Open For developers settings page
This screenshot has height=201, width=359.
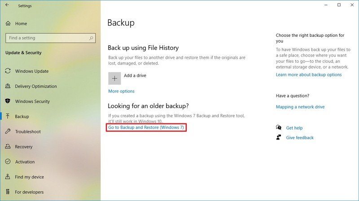pos(29,192)
